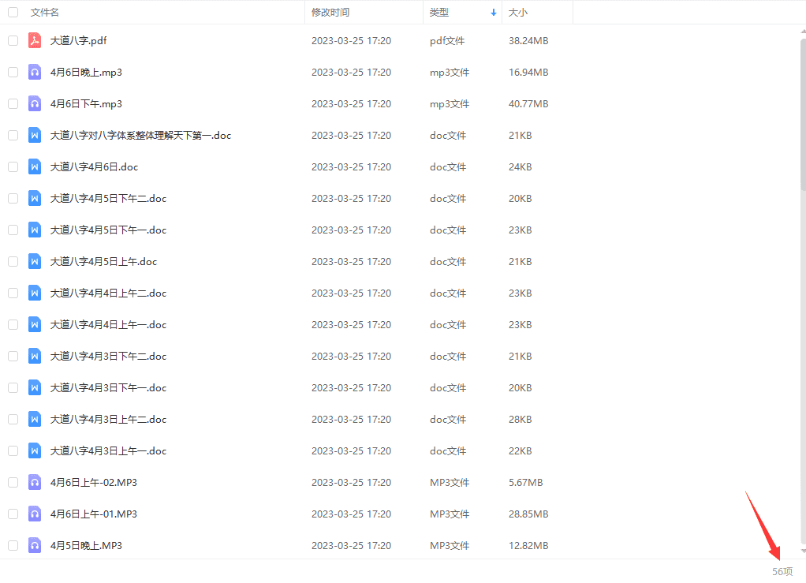Click Word icon of 大道八字4月6日.doc
Screen dimensions: 806x583
click(35, 166)
